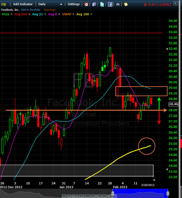Click the Facebook, Inc. company name

10,10
